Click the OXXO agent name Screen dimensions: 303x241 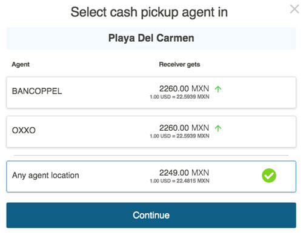pyautogui.click(x=24, y=130)
